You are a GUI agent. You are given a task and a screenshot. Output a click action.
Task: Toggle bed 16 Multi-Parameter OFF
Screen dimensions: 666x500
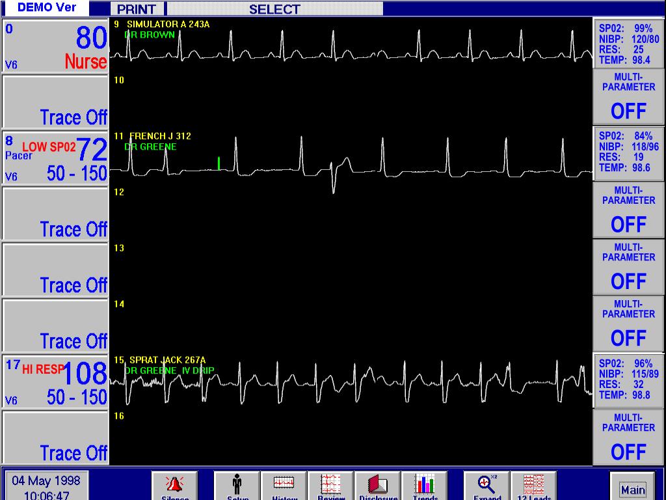point(628,437)
